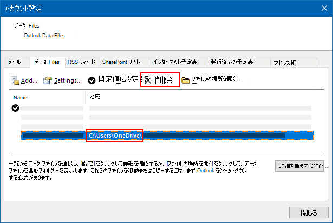Click ファイルの場所を開く...
This screenshot has width=333, height=223.
216,79
